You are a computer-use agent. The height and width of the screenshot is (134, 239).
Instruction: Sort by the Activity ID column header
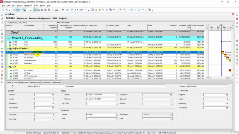15,27
